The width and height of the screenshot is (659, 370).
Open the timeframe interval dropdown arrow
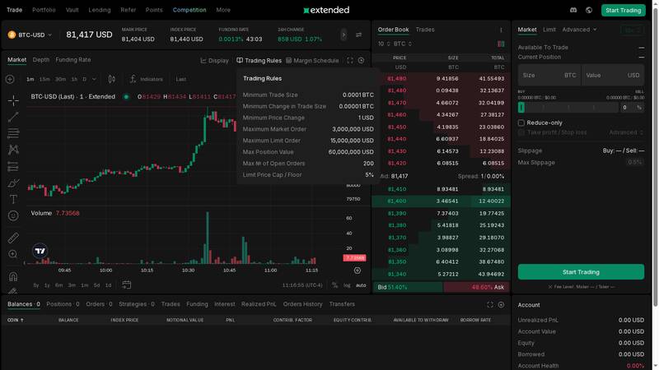pos(94,79)
